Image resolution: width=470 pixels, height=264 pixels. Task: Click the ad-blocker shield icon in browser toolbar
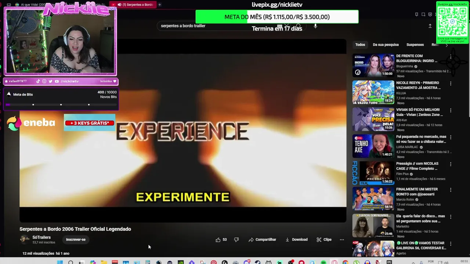(x=430, y=14)
